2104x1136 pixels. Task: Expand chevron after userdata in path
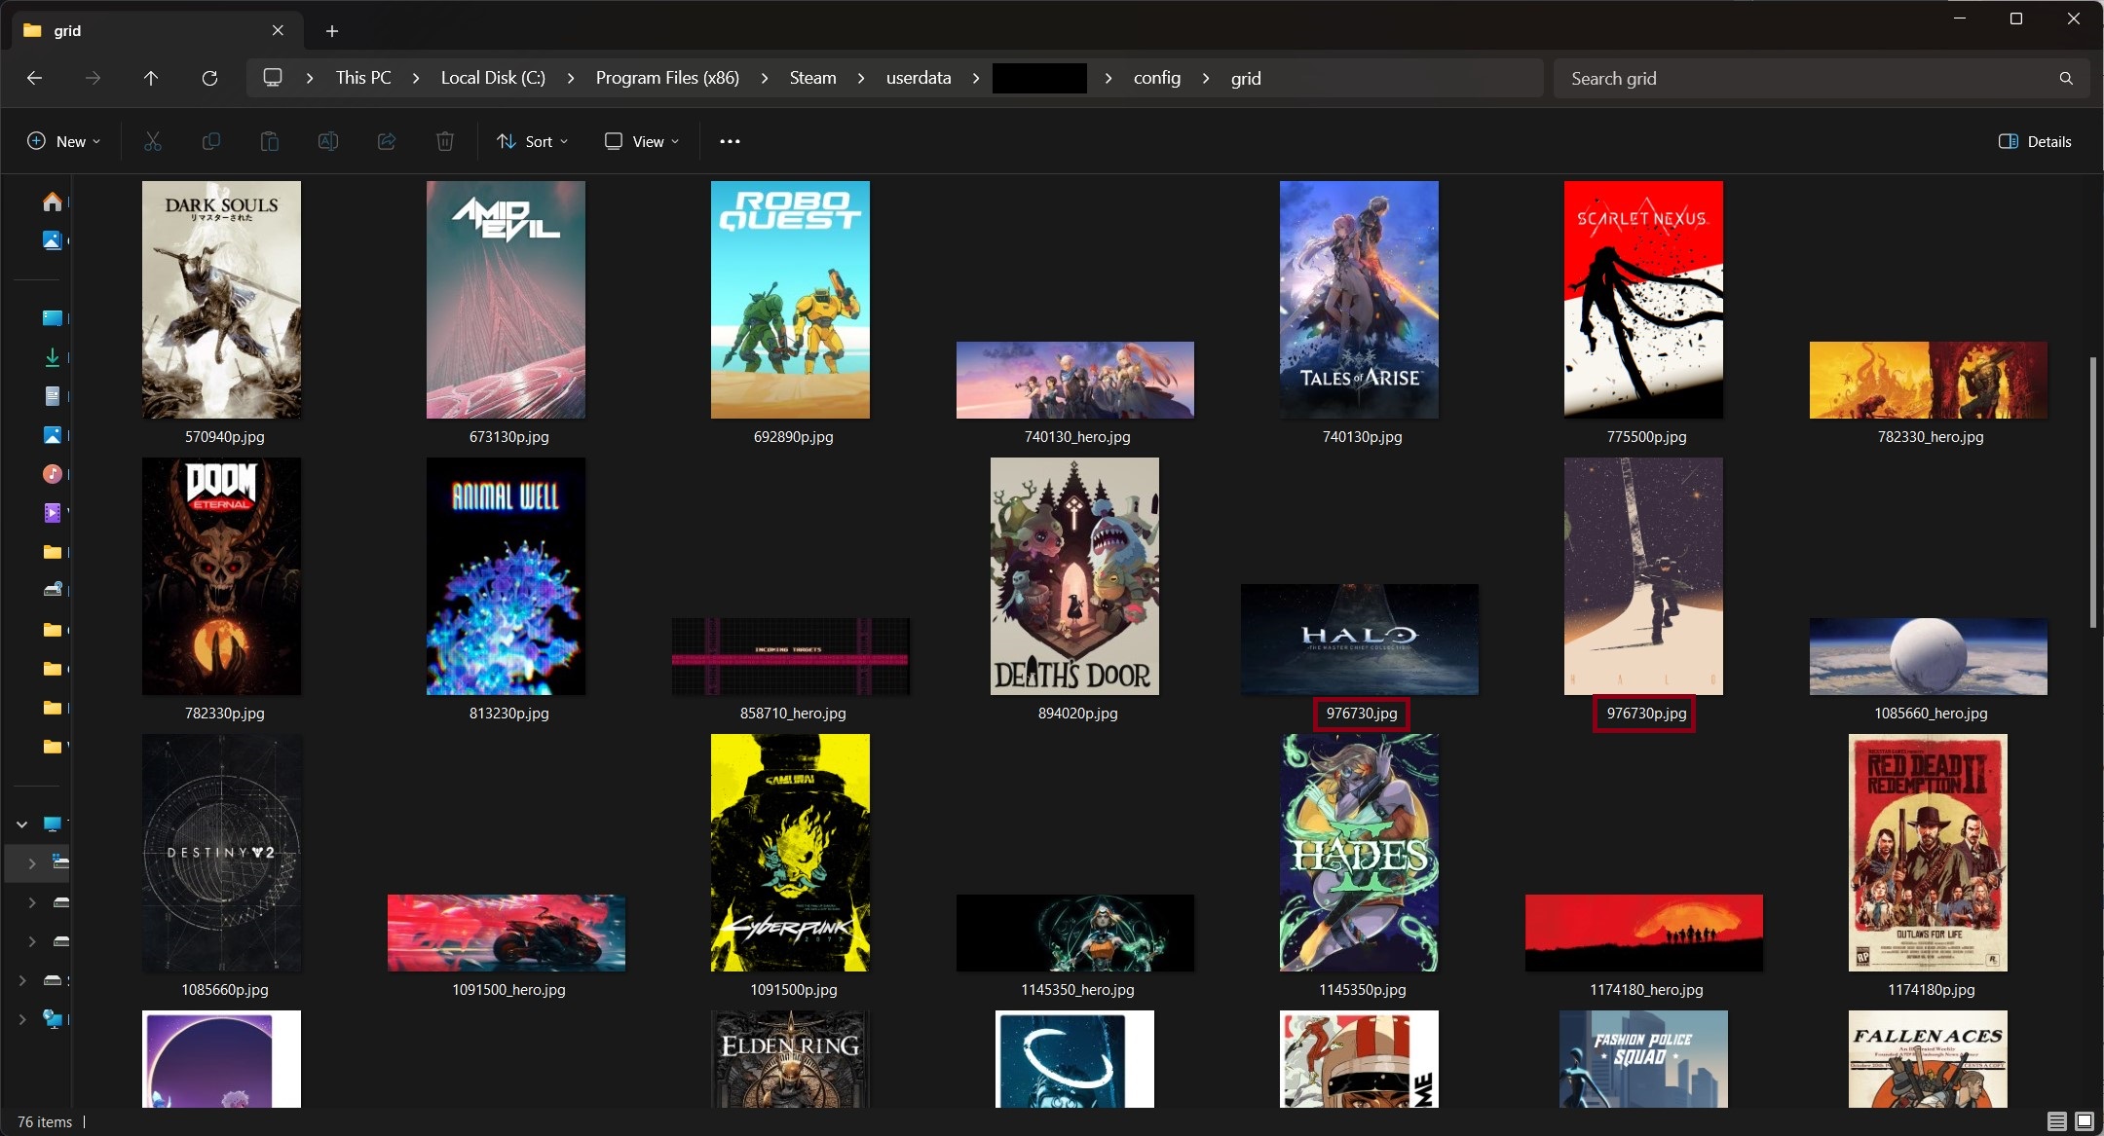(976, 78)
